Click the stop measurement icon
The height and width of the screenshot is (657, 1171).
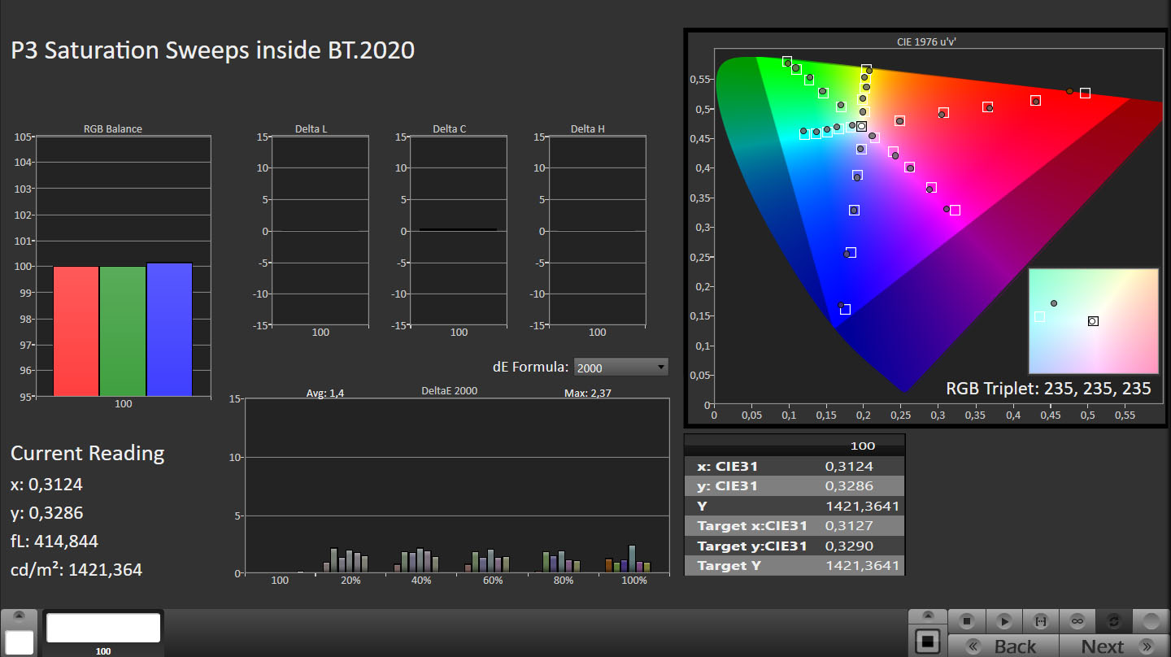(967, 621)
